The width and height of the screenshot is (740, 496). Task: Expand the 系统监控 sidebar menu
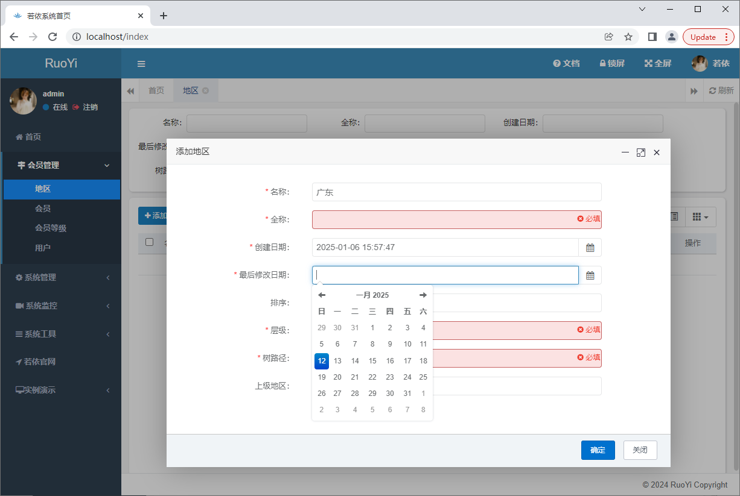click(x=60, y=306)
